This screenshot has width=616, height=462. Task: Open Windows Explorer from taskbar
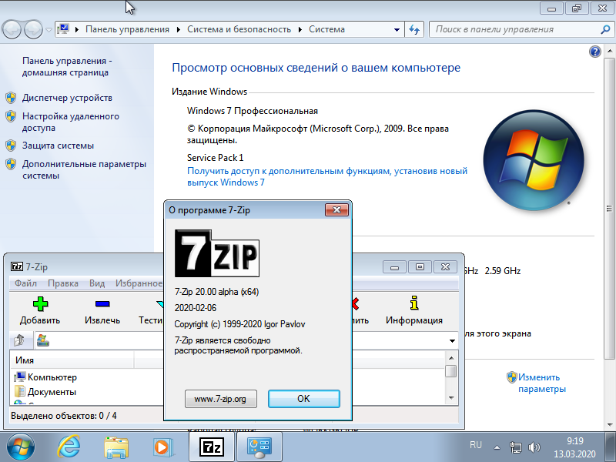click(116, 447)
